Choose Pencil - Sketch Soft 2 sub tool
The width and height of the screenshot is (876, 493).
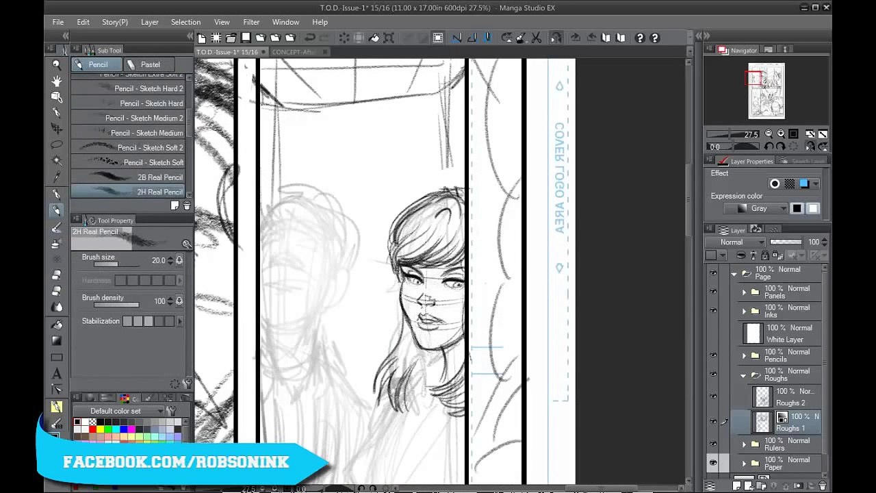128,148
